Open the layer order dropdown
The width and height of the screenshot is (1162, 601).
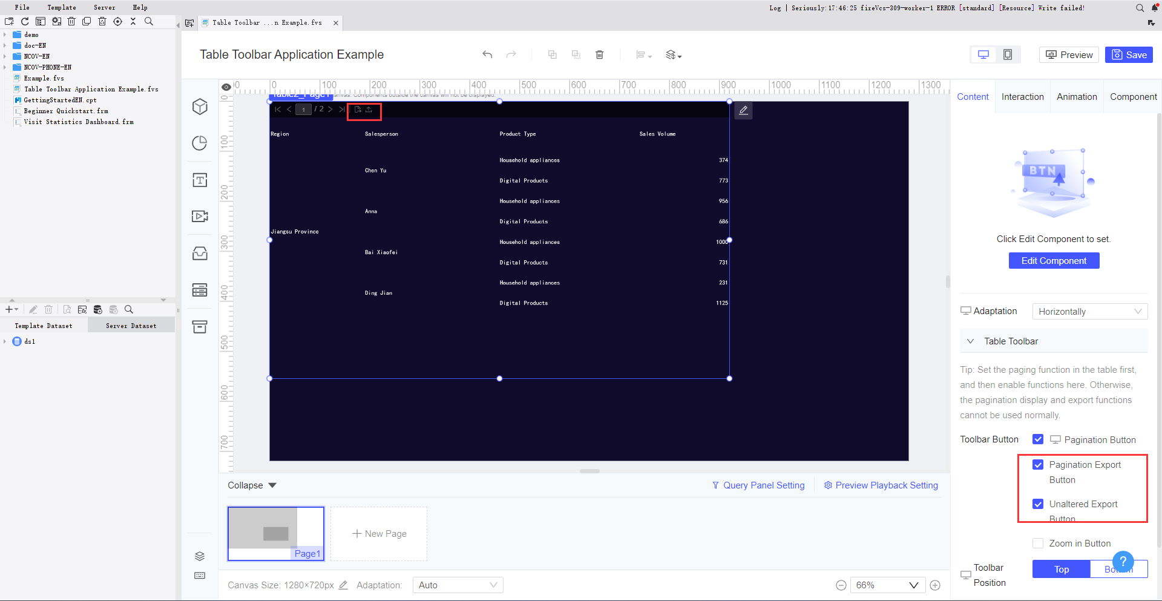click(674, 55)
